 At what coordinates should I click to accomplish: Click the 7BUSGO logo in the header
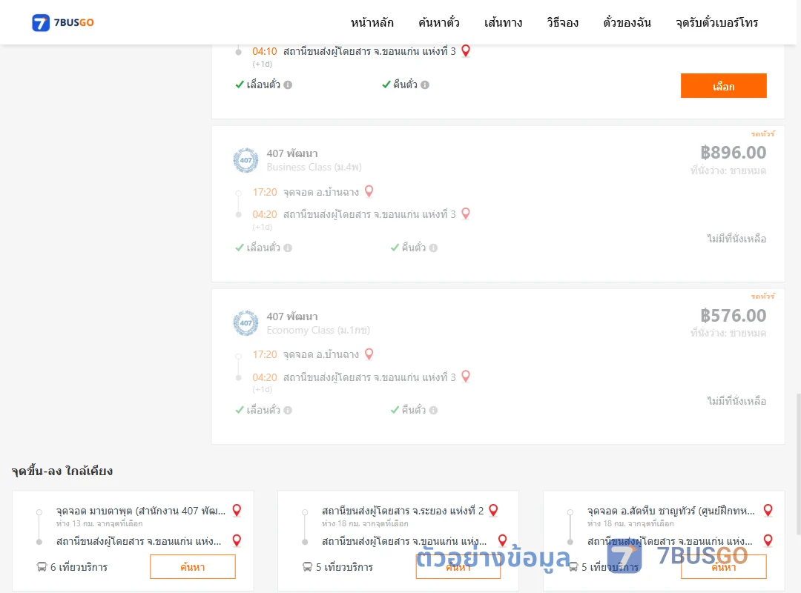click(63, 22)
